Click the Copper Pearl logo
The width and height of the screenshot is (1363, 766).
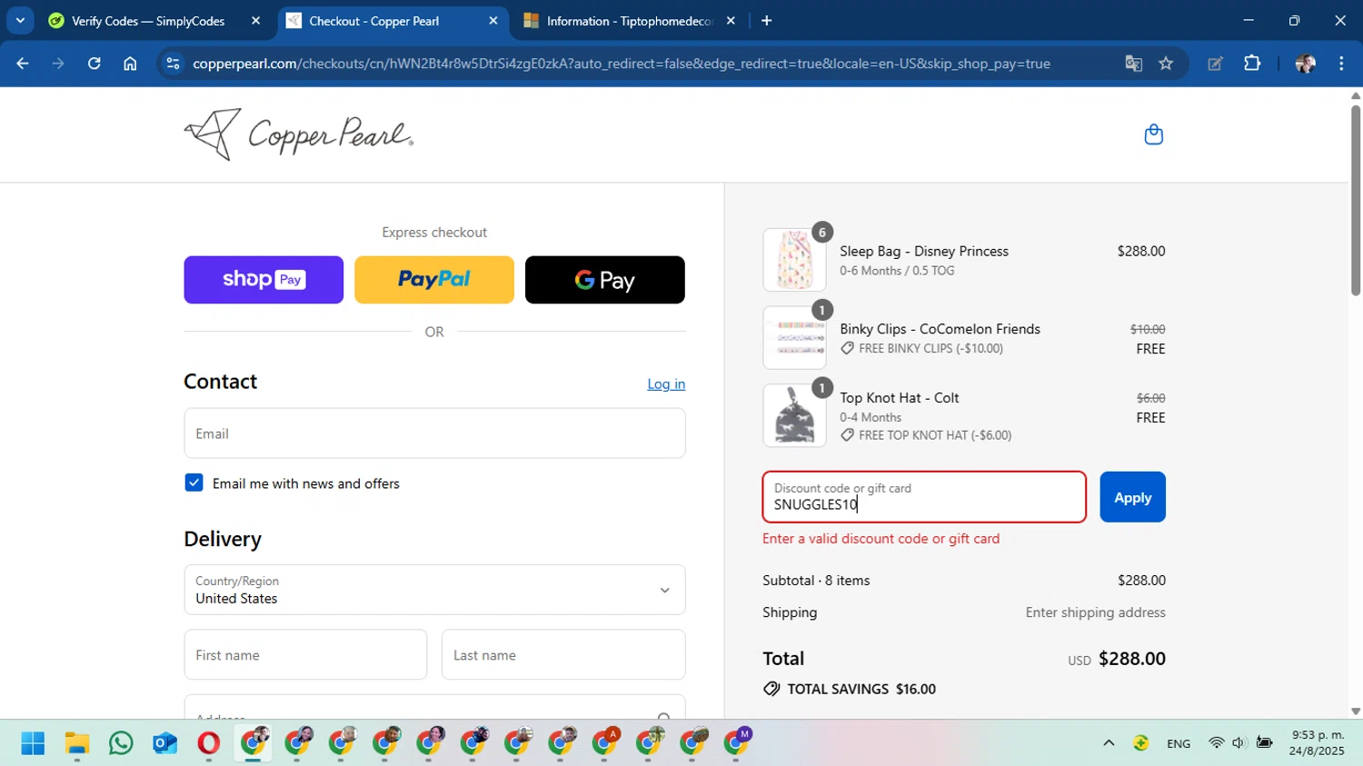click(299, 134)
